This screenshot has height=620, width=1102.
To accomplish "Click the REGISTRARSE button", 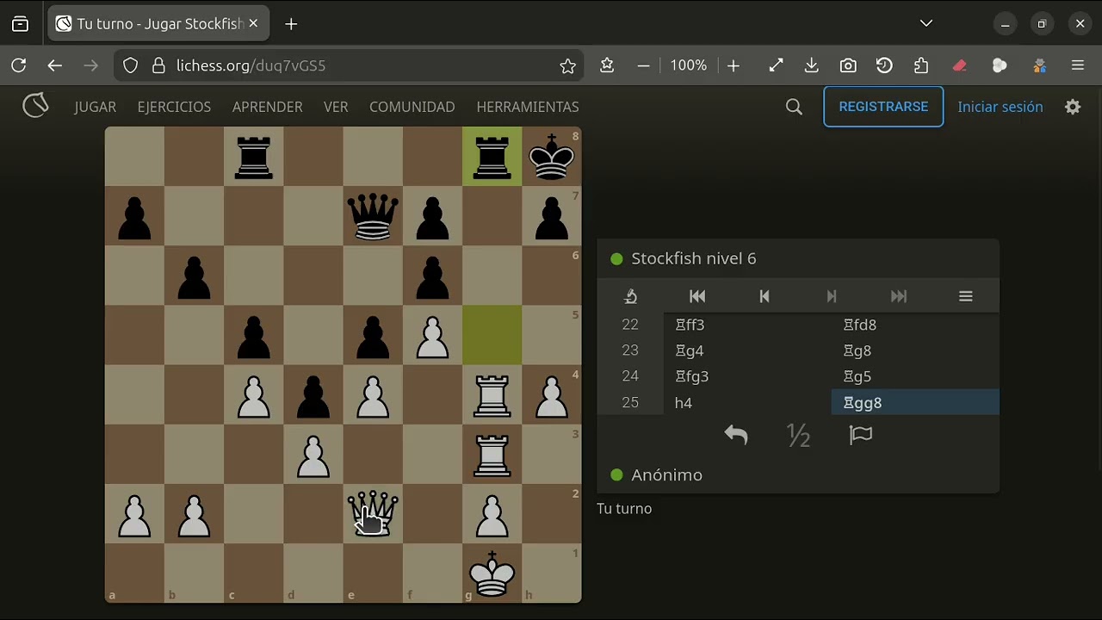I will click(883, 107).
